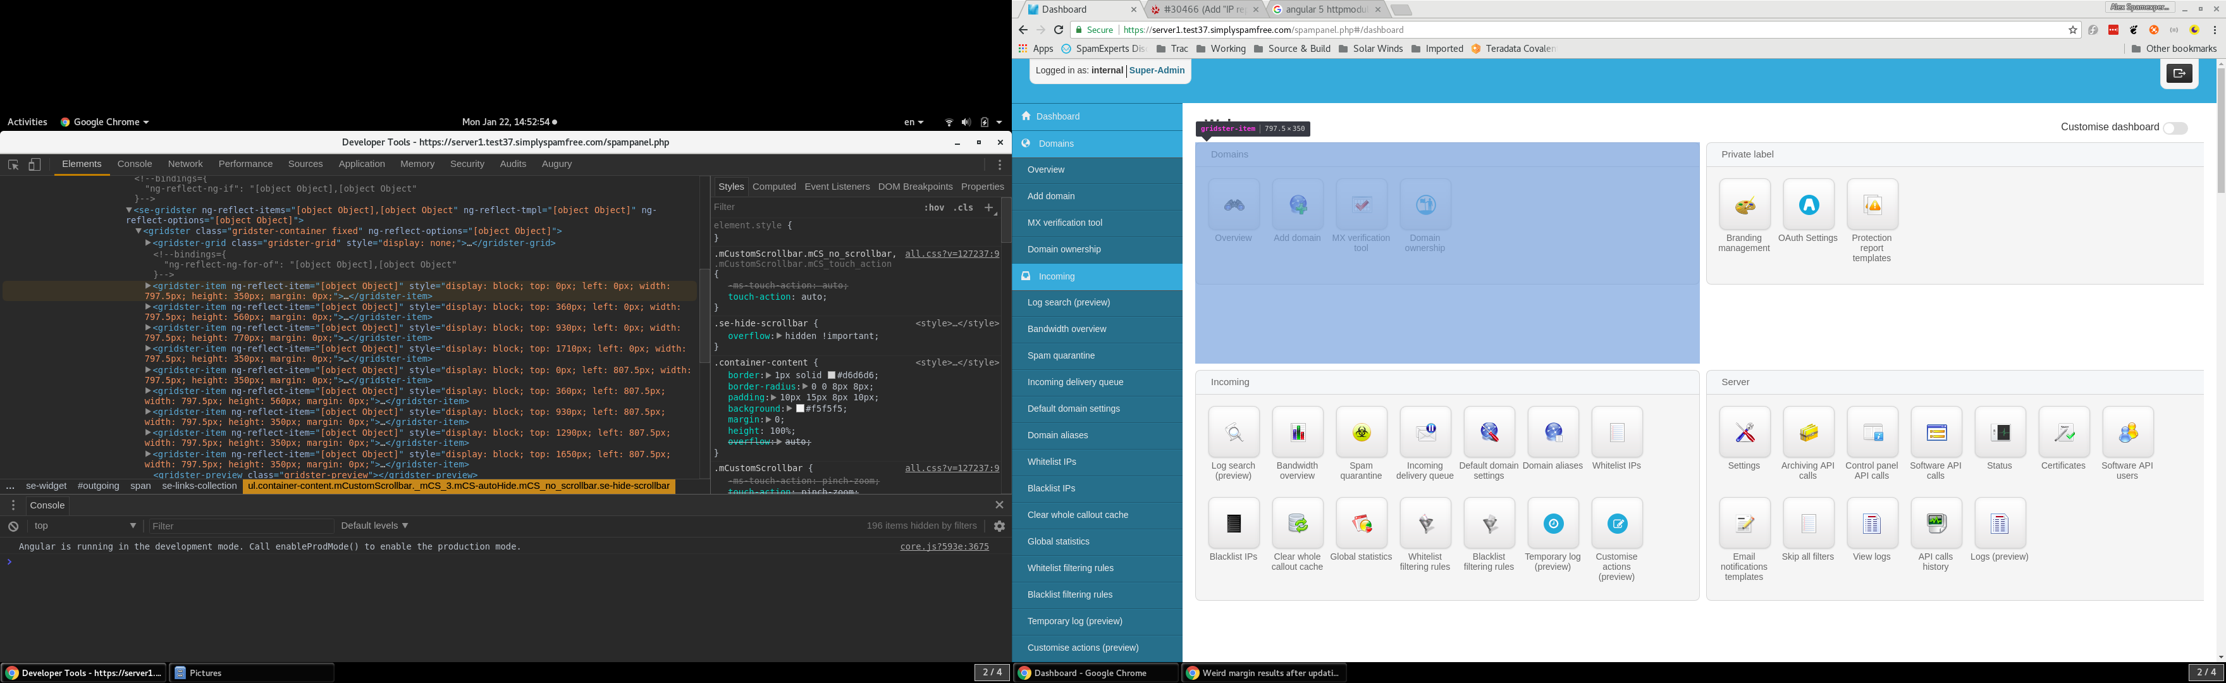Open the Certificates icon
This screenshot has height=683, width=2226.
[x=2063, y=433]
